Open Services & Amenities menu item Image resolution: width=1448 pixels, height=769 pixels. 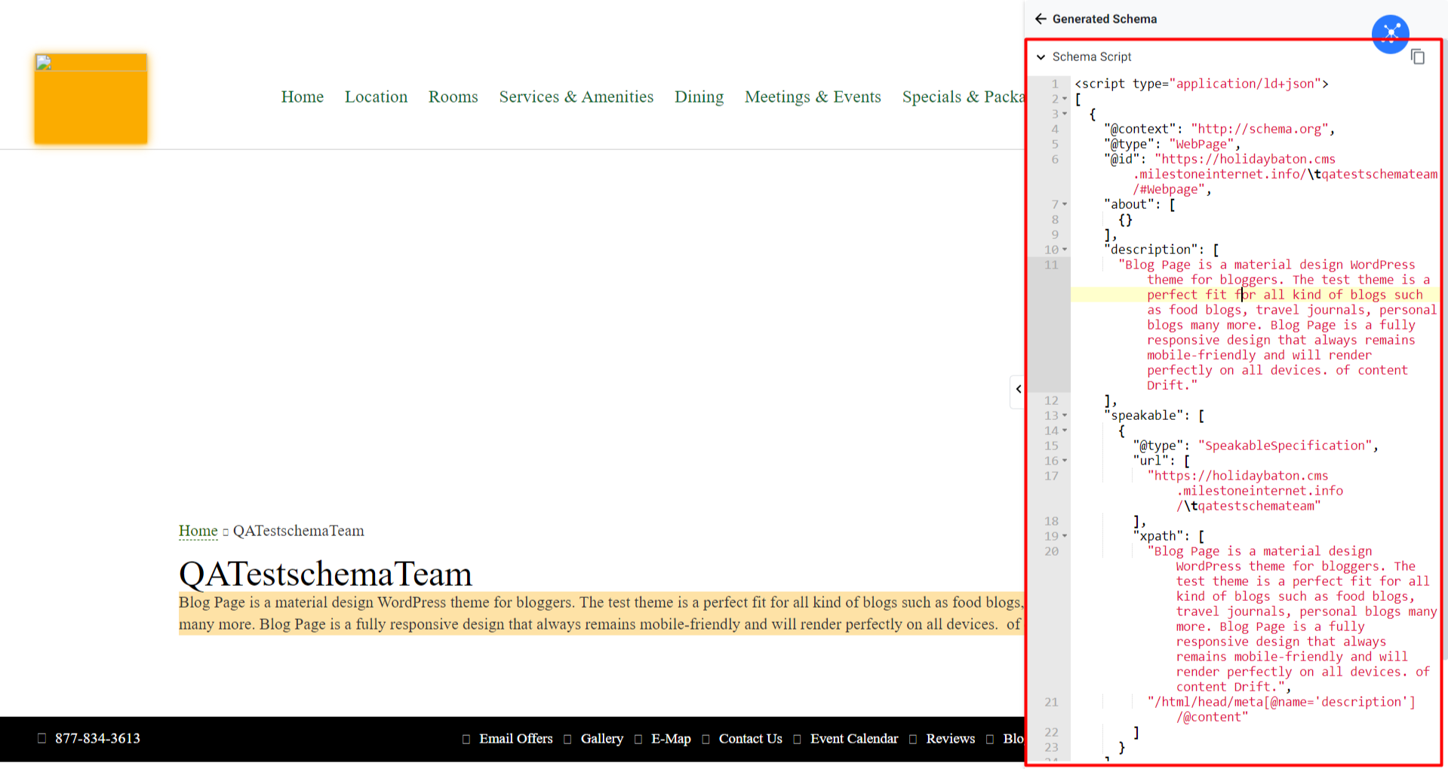(576, 97)
